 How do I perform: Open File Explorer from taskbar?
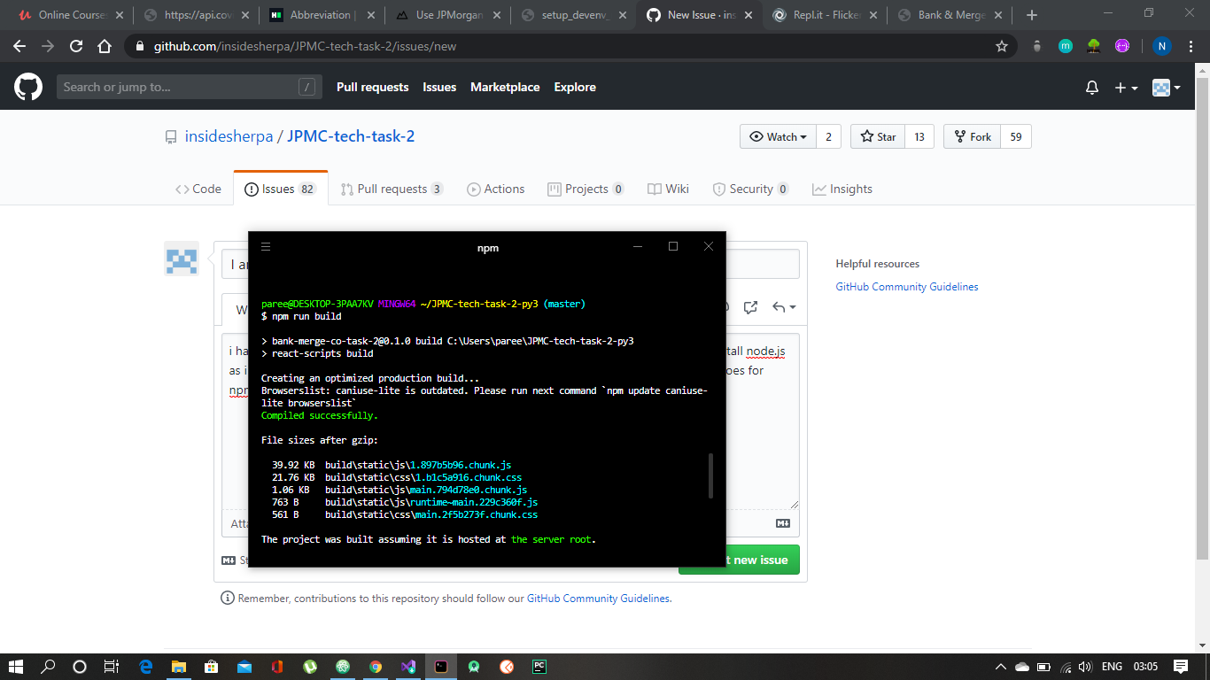pyautogui.click(x=179, y=666)
